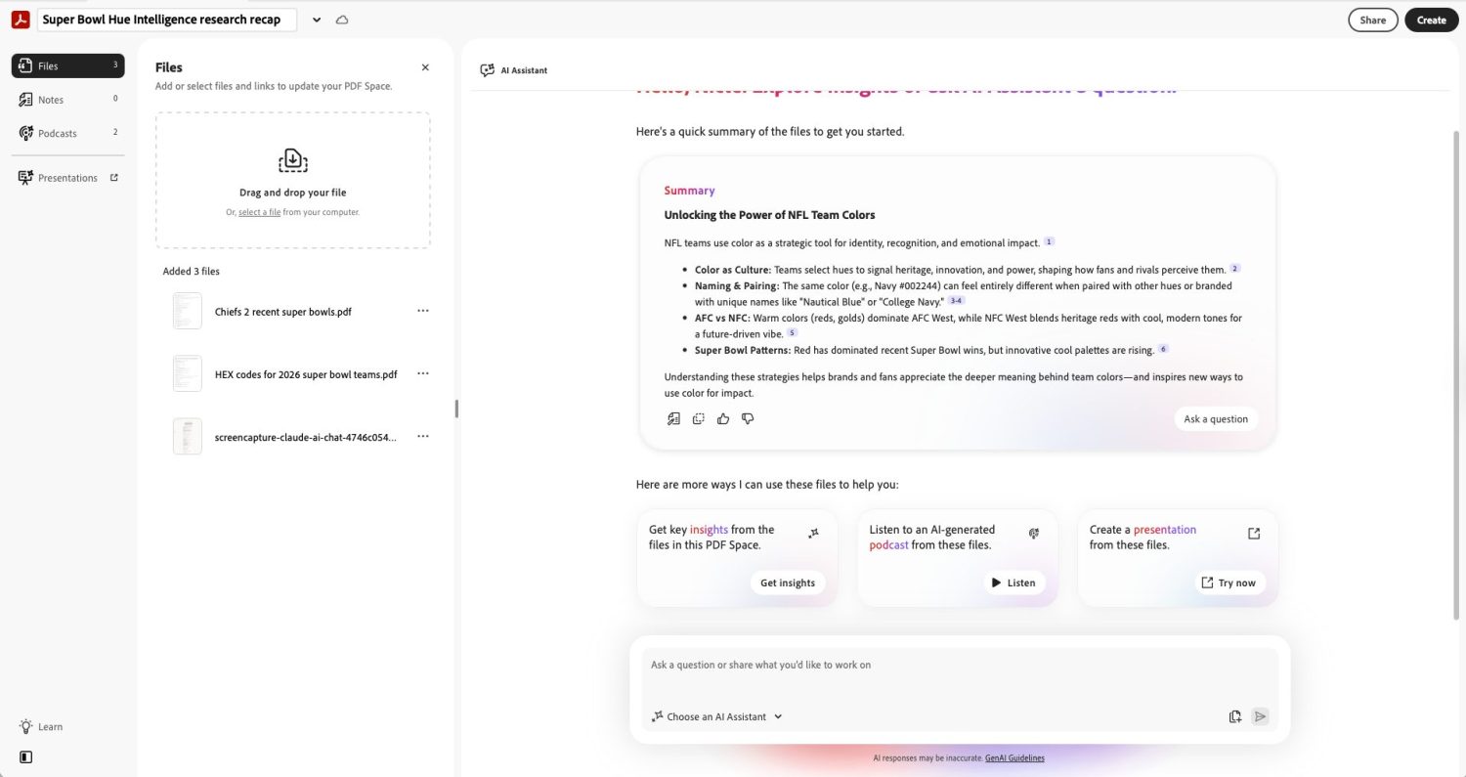Open options menu for screencapture-claude-ai-chat file

tap(423, 436)
